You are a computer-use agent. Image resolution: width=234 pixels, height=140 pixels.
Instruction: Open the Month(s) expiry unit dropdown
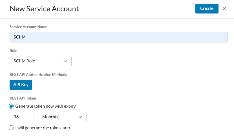coord(61,117)
